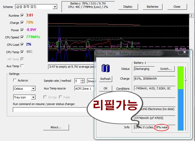Image resolution: width=195 pixels, height=141 pixels.
Task: Open the Smooth method dropdown
Action: coord(91,81)
